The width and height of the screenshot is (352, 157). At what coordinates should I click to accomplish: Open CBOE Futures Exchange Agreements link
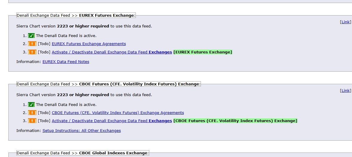[118, 113]
